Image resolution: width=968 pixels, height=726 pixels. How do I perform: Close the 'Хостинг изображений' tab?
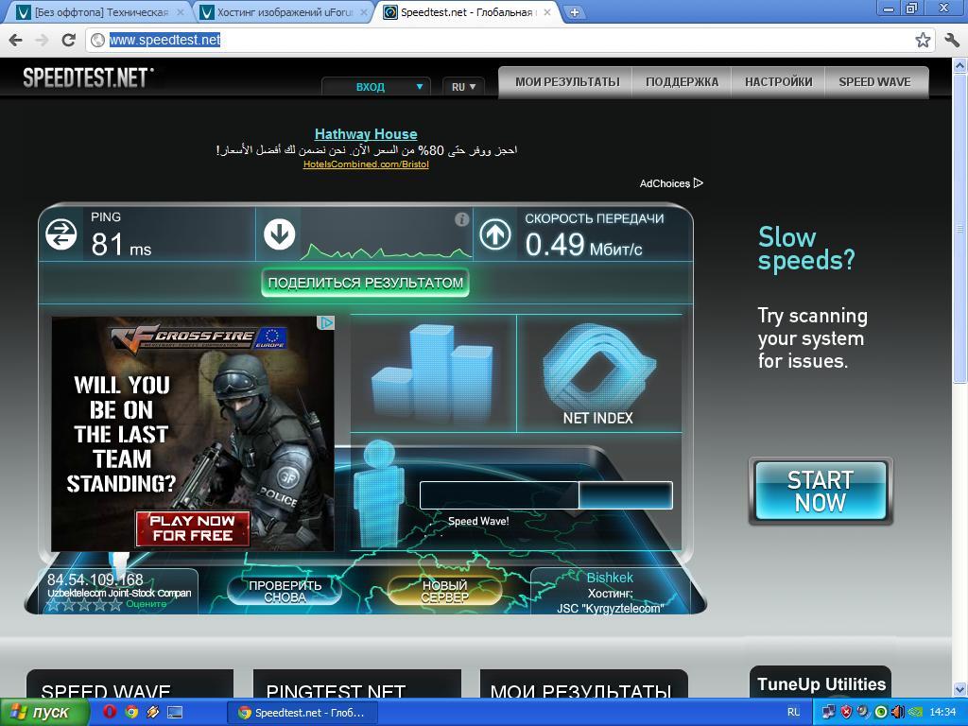click(x=364, y=12)
